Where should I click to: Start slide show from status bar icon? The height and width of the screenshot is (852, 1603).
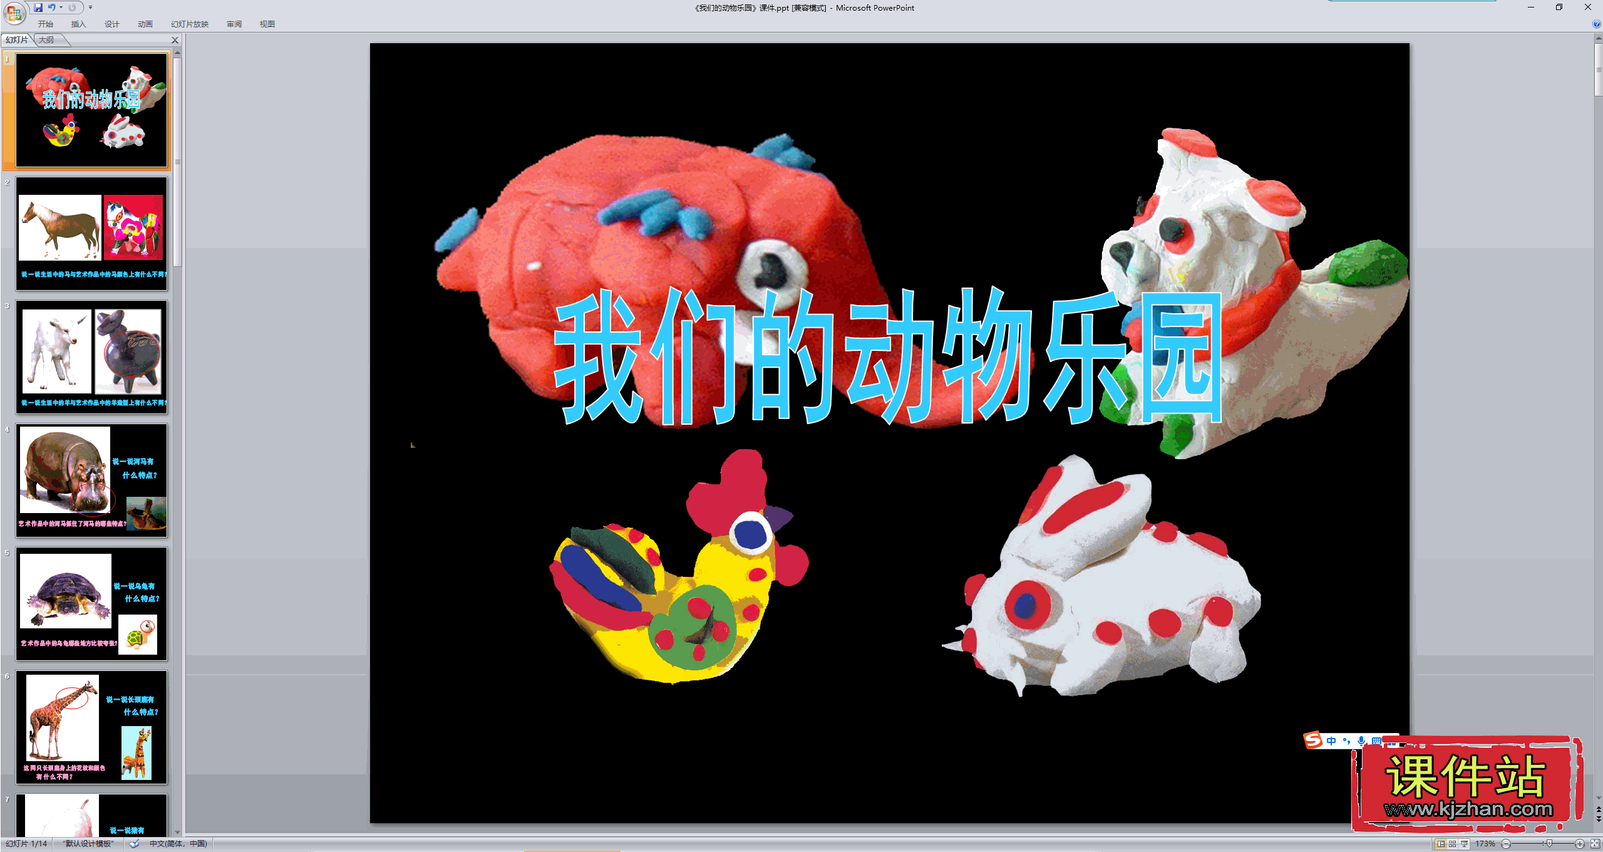click(x=1465, y=844)
